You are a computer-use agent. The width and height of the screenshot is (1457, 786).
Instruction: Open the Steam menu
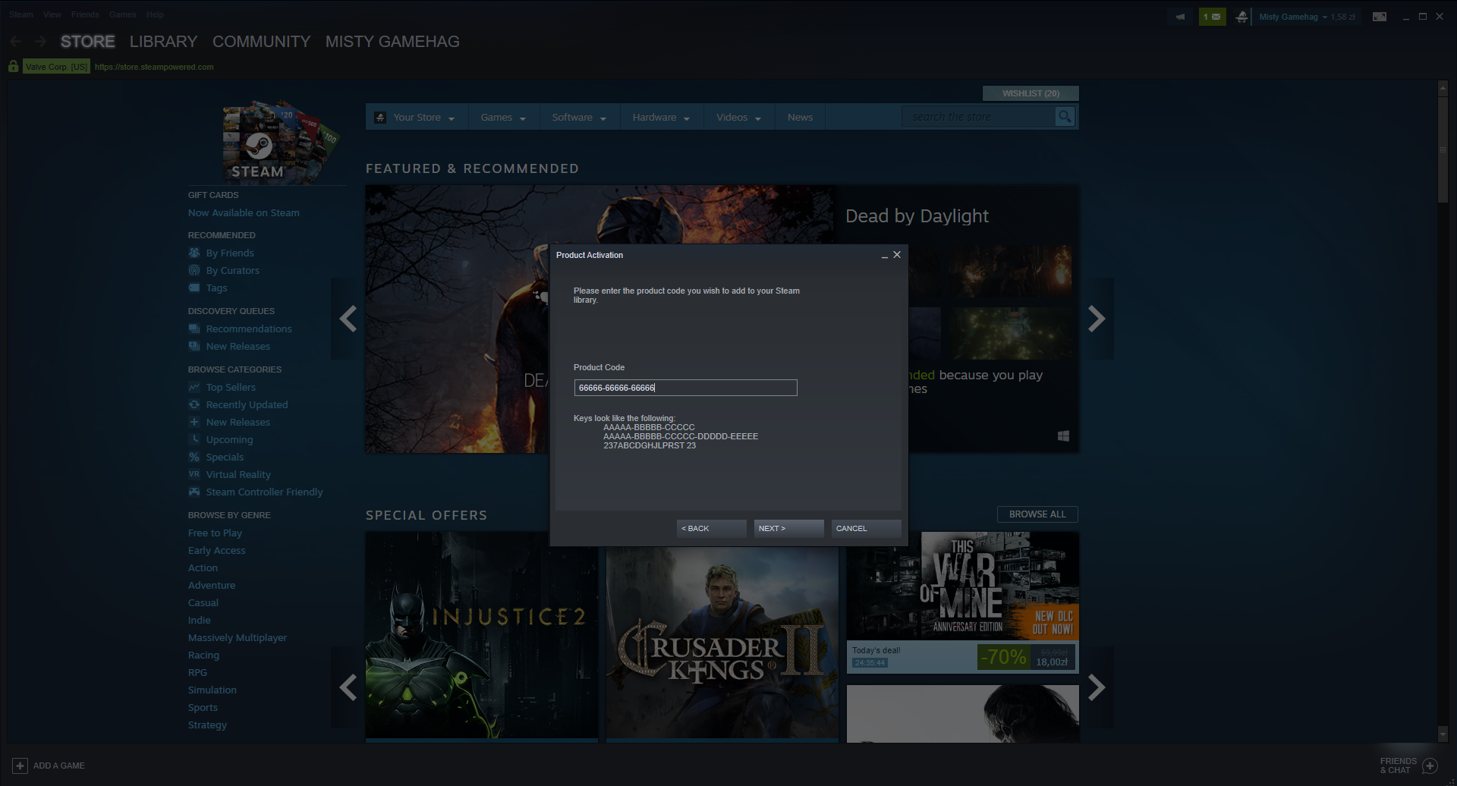(21, 14)
